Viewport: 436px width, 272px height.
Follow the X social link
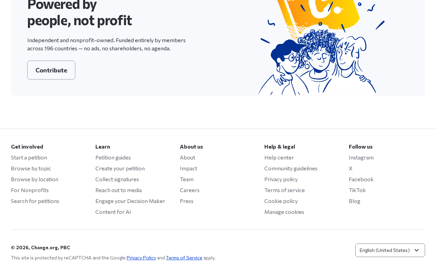pos(351,168)
